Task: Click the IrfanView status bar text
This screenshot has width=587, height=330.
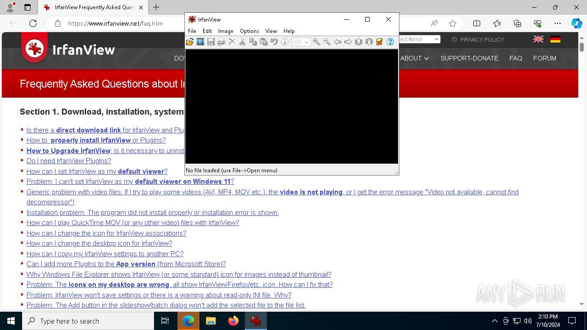Action: point(232,170)
